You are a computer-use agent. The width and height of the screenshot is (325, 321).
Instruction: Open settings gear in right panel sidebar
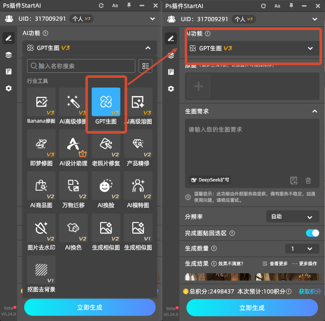(x=171, y=89)
